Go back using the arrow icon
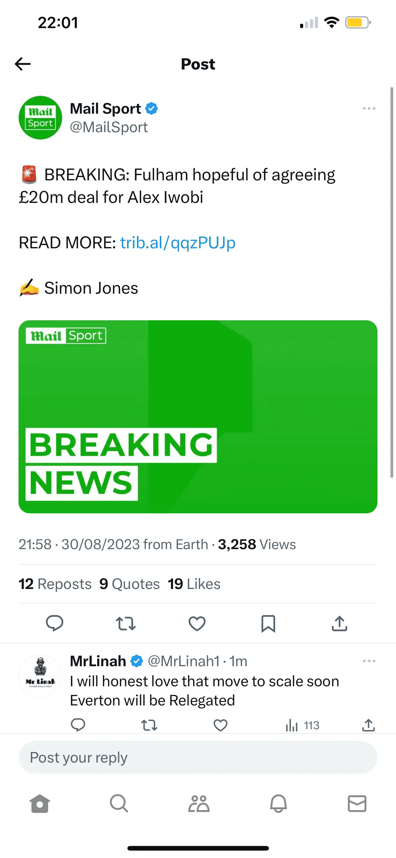Image resolution: width=396 pixels, height=858 pixels. pos(23,64)
